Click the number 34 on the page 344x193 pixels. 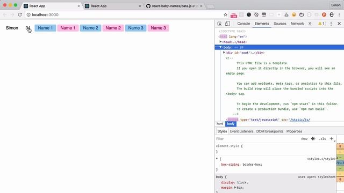click(27, 28)
